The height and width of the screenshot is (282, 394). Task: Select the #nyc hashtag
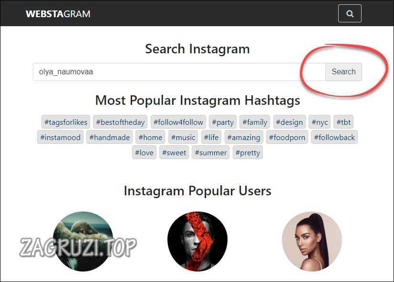click(320, 122)
